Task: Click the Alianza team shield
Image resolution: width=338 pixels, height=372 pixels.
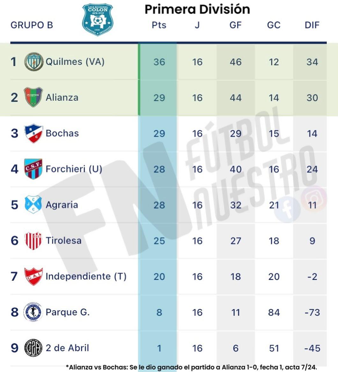Action: (x=33, y=97)
